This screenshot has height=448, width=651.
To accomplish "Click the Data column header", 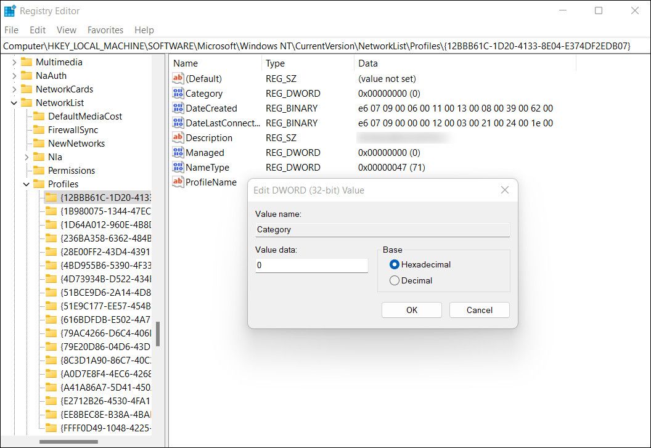I will coord(465,63).
